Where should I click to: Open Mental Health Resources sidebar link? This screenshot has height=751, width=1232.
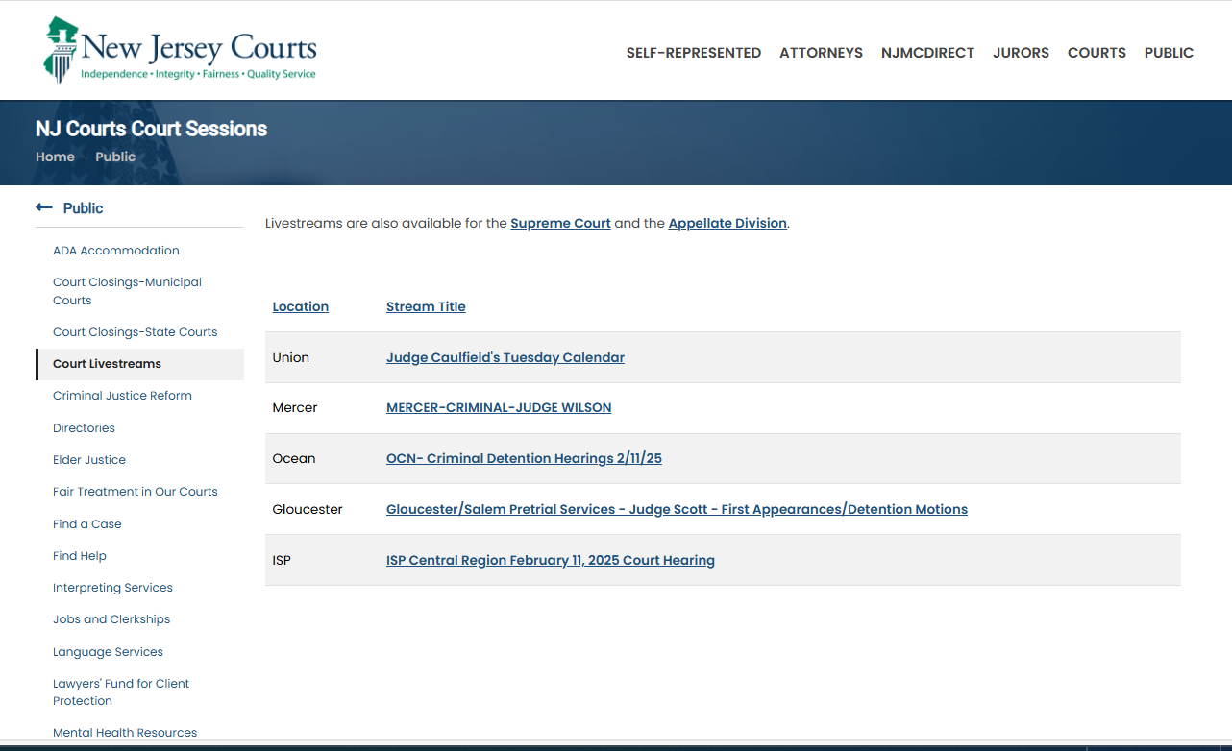tap(125, 733)
